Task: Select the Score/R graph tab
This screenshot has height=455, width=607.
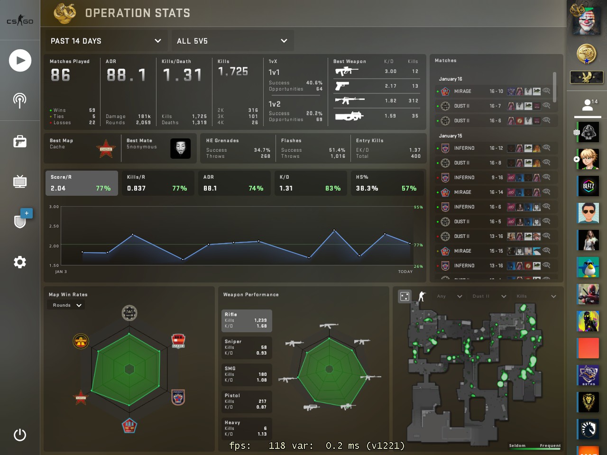Action: [82, 183]
